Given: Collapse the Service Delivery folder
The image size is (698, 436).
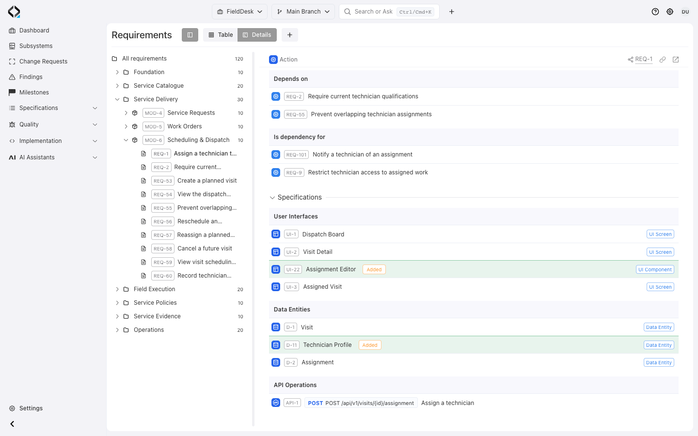Looking at the screenshot, I should (117, 99).
